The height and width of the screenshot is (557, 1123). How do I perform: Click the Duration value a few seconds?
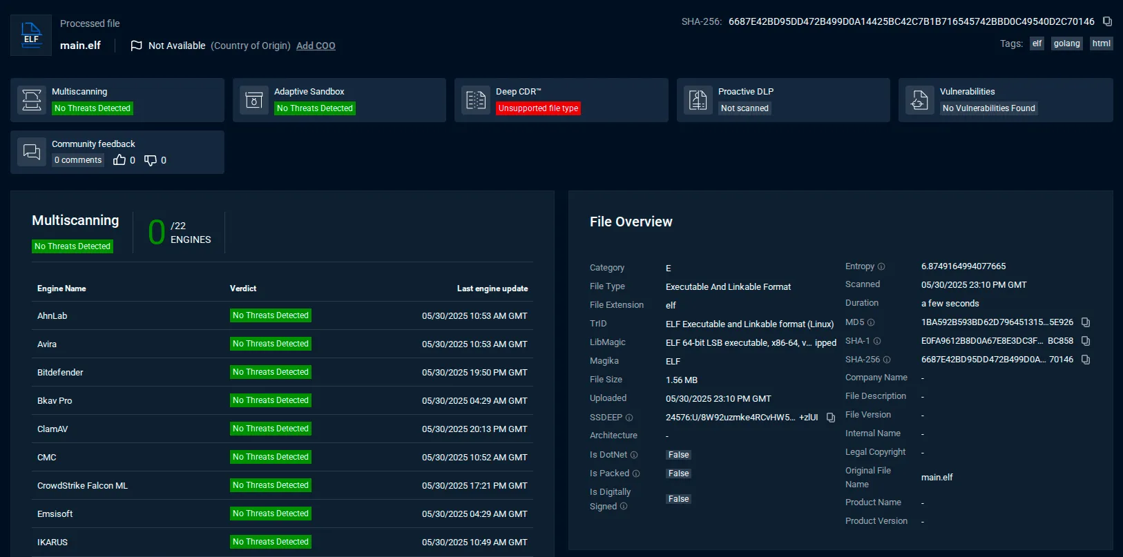[x=950, y=304]
